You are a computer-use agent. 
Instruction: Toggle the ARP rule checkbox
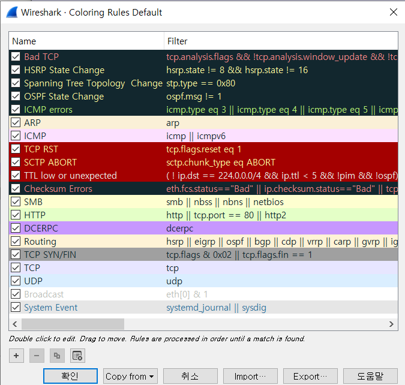(16, 122)
